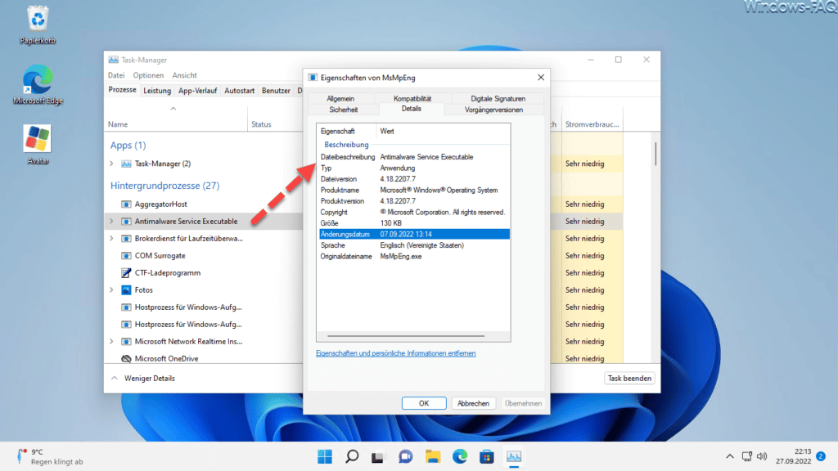Select Änderungsdatum property row

(x=414, y=234)
